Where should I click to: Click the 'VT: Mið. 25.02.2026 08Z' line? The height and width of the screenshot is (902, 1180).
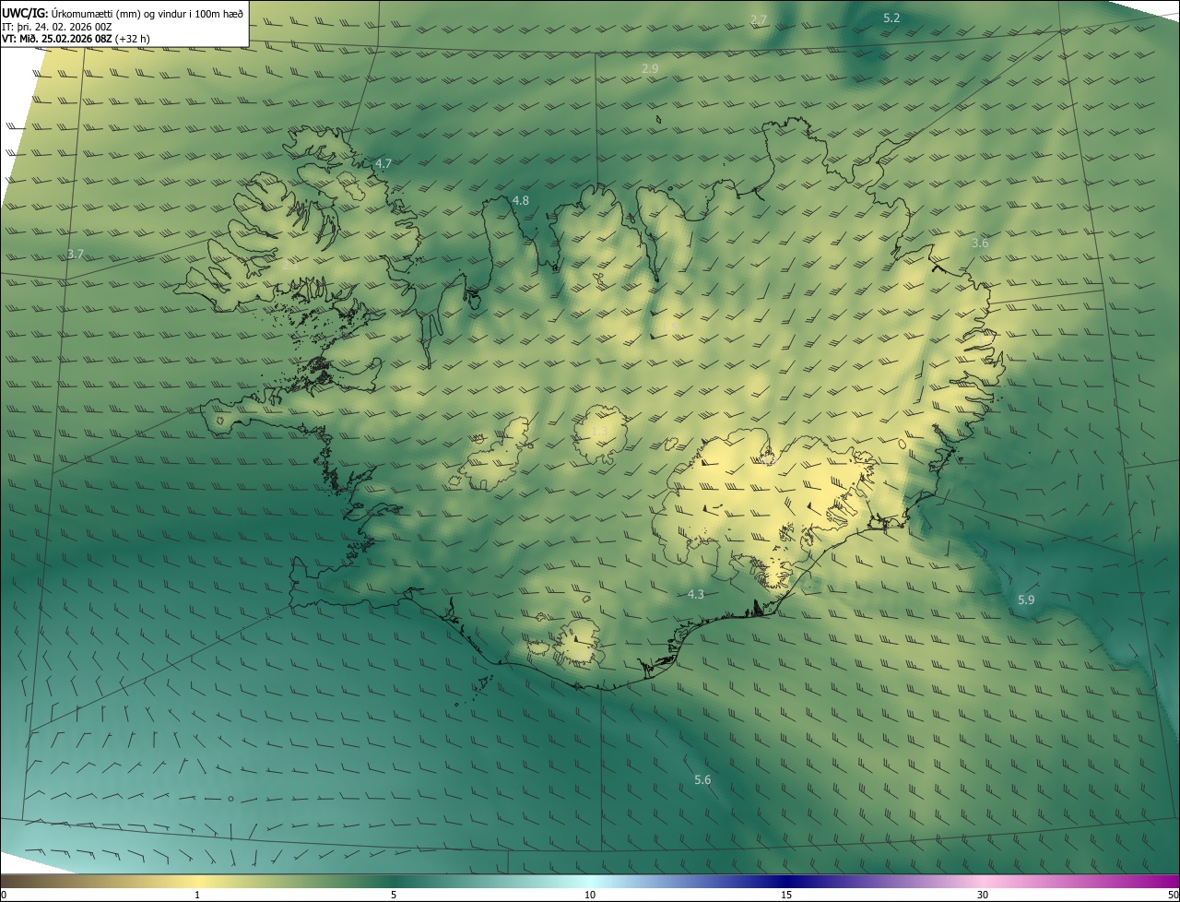(x=77, y=39)
